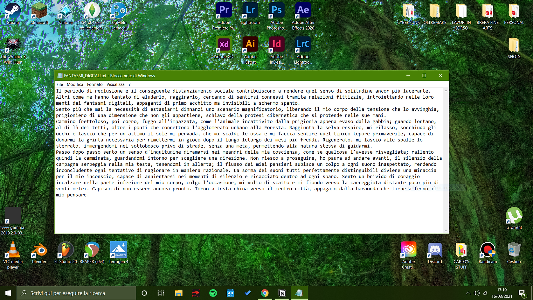
Task: Select the BRERA FINE ARTS folder
Action: click(488, 16)
